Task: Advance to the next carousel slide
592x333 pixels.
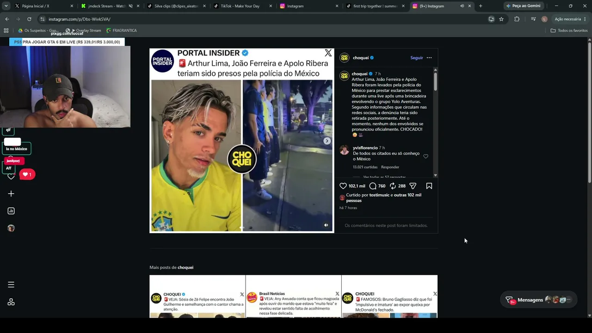Action: [327, 141]
